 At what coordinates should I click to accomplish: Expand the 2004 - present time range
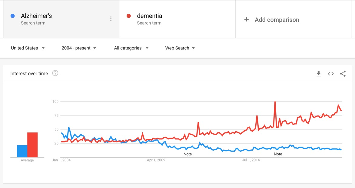pos(79,48)
